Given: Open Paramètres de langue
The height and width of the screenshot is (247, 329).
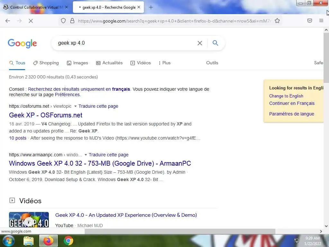Looking at the screenshot, I should 292,114.
